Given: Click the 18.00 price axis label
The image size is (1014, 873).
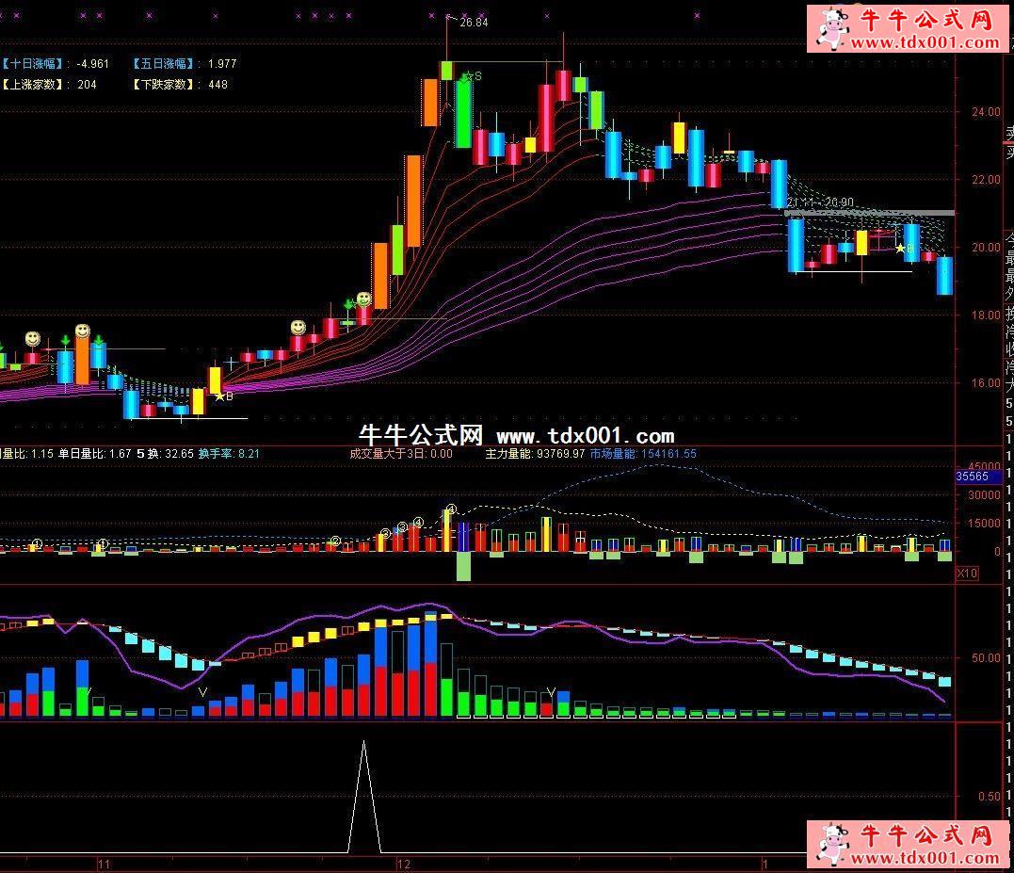Looking at the screenshot, I should click(x=986, y=315).
